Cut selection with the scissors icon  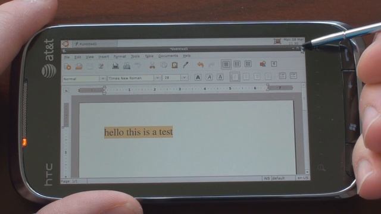pos(152,65)
